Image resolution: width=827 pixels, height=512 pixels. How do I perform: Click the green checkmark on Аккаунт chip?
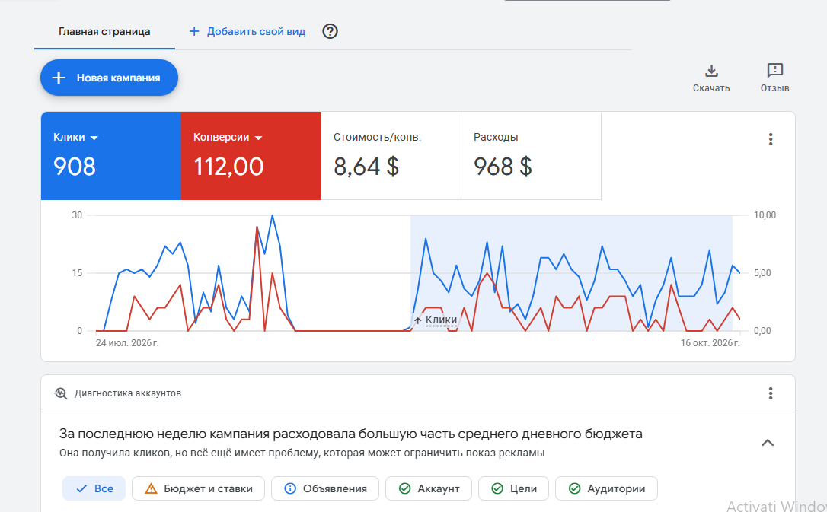coord(404,488)
